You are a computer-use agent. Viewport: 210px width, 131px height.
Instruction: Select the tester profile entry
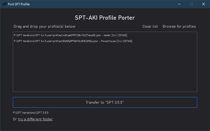71,35
